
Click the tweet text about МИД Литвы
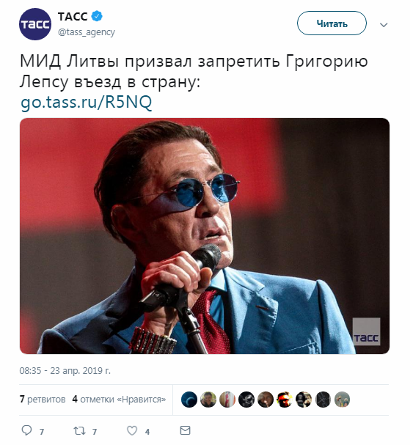[194, 72]
